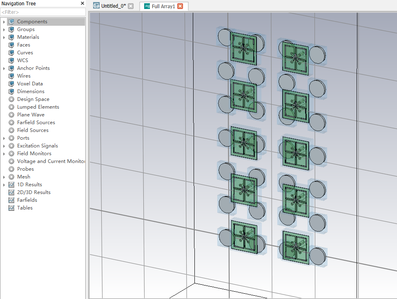Viewport: 397px width, 299px height.
Task: Expand the Groups tree node
Action: tap(4, 29)
